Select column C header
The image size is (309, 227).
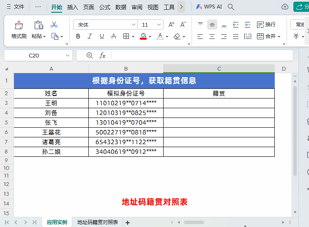click(219, 69)
